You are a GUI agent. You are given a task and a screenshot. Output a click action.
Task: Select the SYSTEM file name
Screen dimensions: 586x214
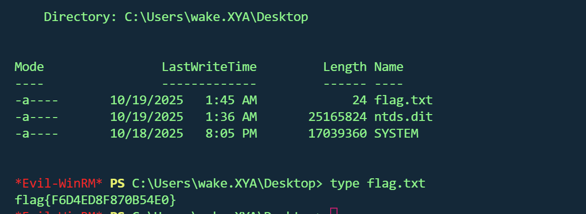[x=396, y=133]
